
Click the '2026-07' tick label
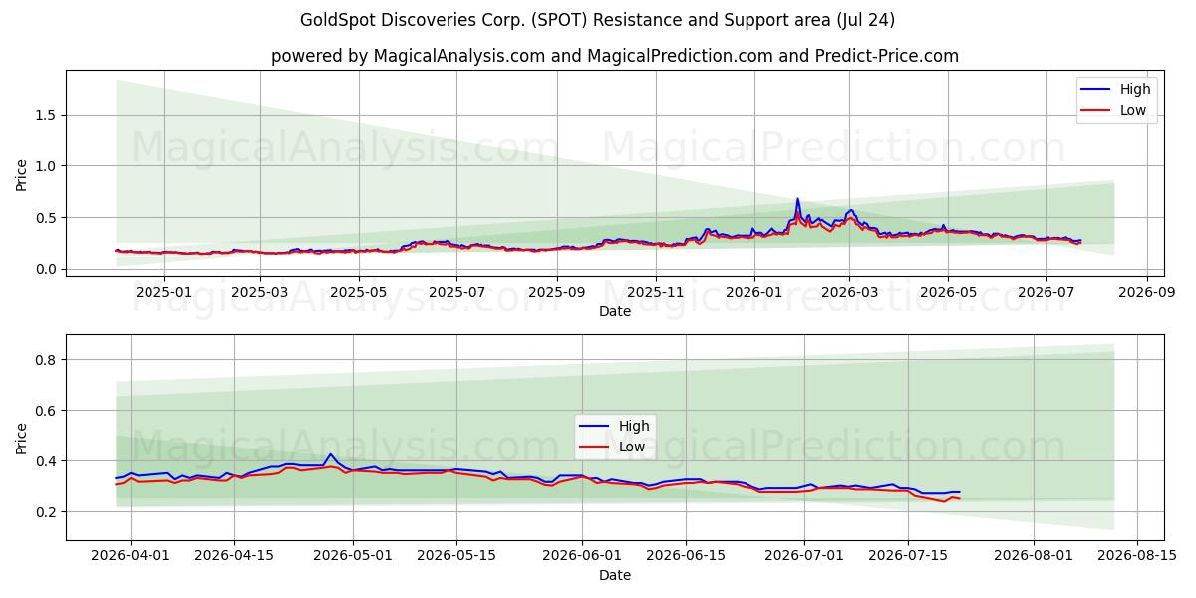[x=1046, y=292]
